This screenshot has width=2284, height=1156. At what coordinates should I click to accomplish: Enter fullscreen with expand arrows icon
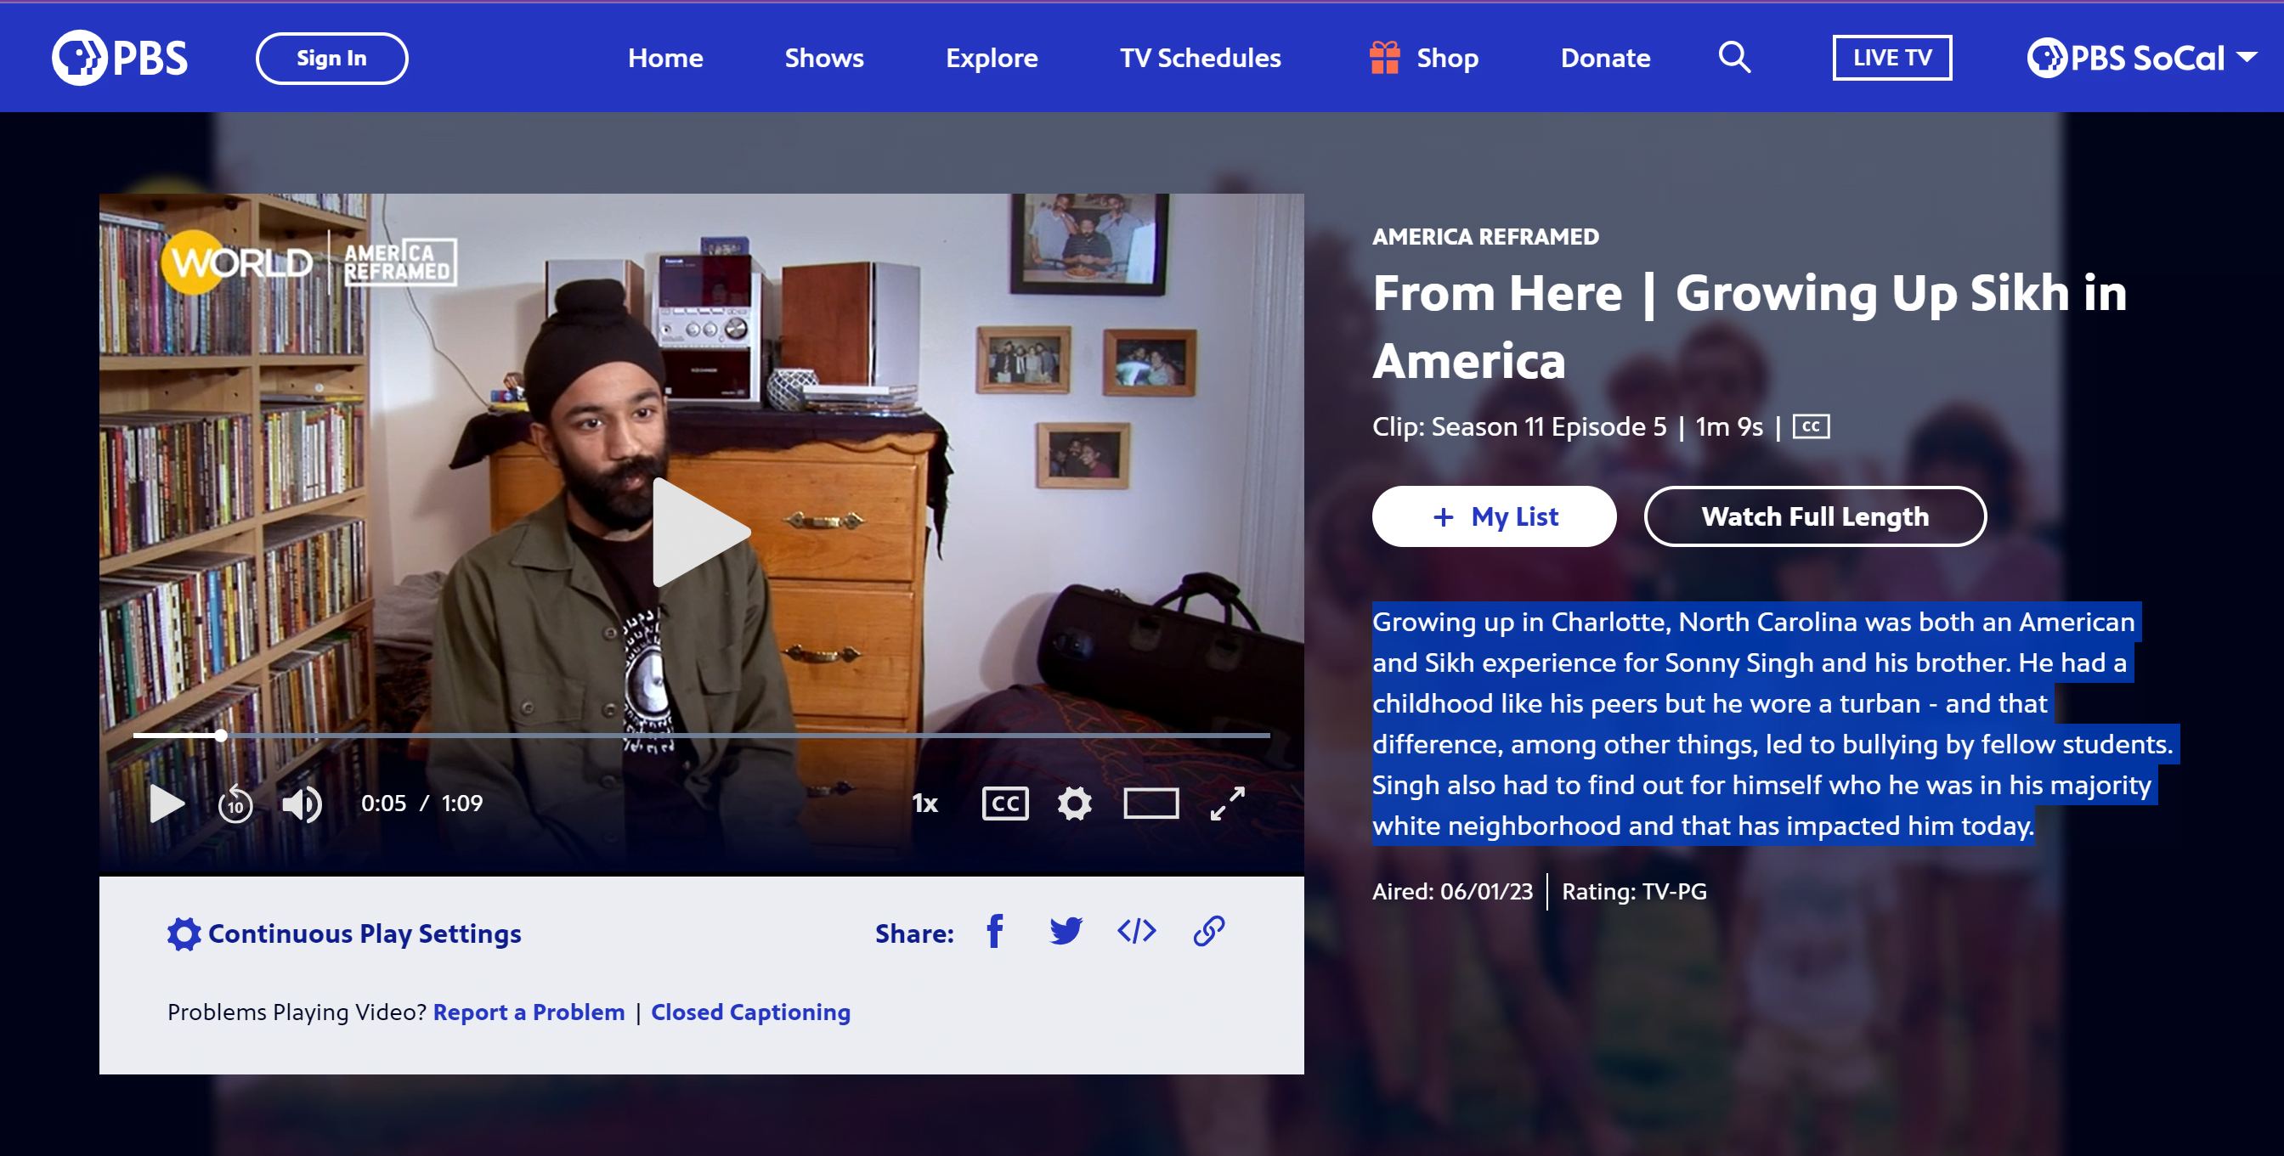pos(1227,804)
